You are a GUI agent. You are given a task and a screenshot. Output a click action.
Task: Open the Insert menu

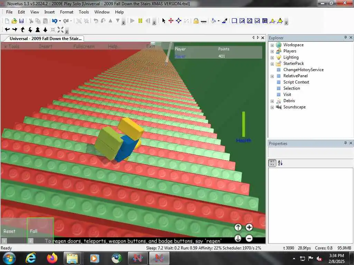tap(49, 12)
